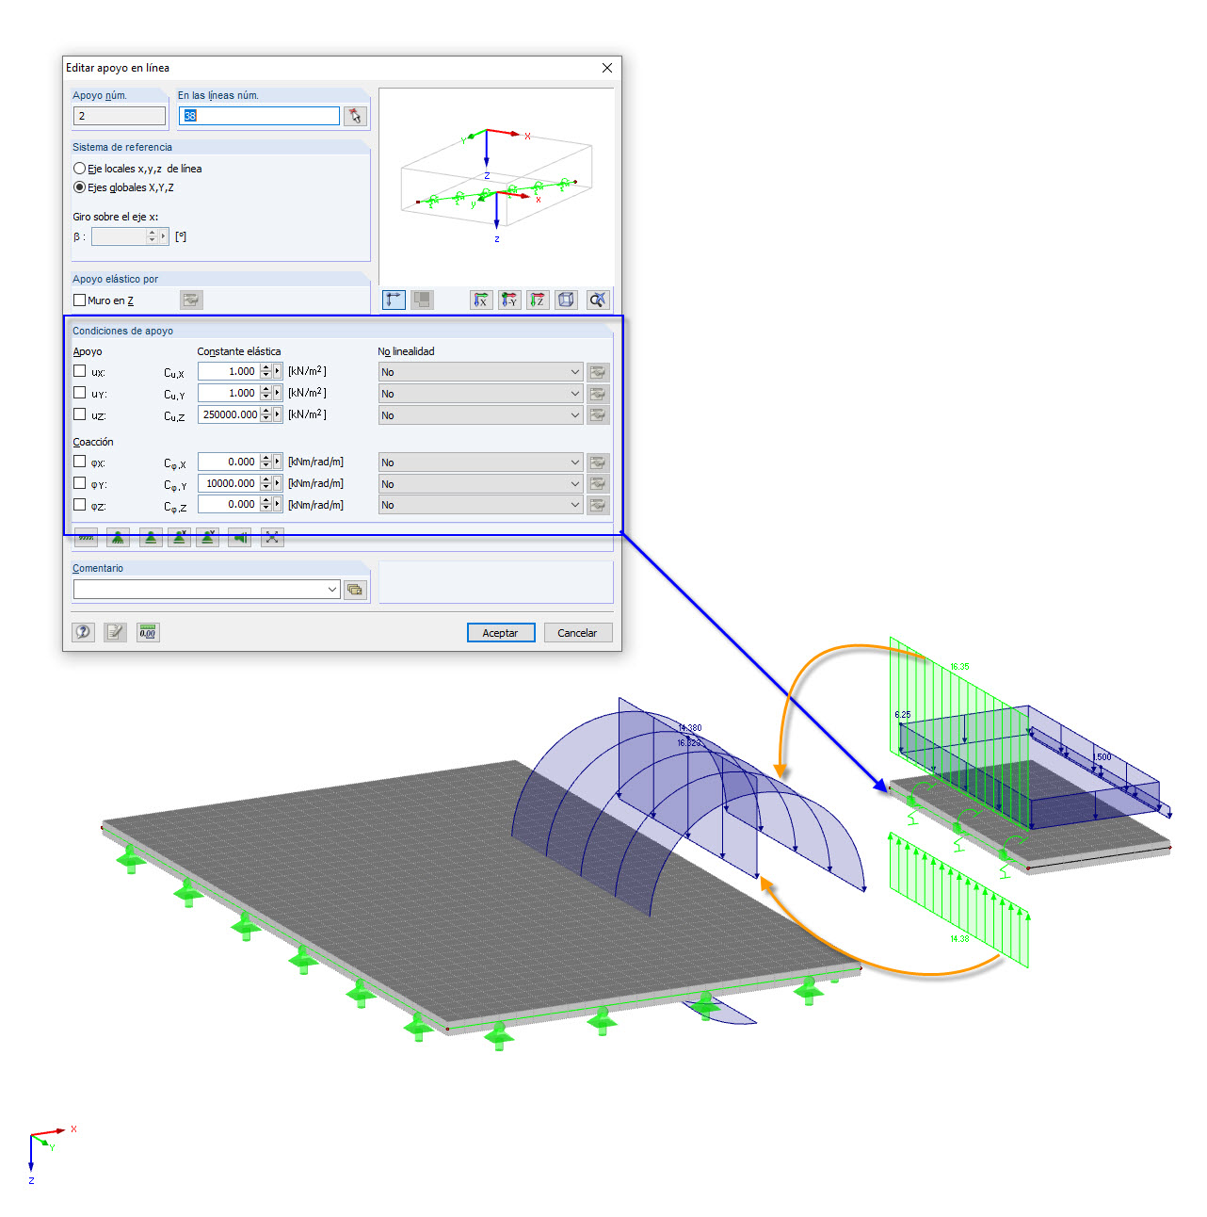
Task: Open nonlinearity settings for uX row
Action: pyautogui.click(x=598, y=372)
